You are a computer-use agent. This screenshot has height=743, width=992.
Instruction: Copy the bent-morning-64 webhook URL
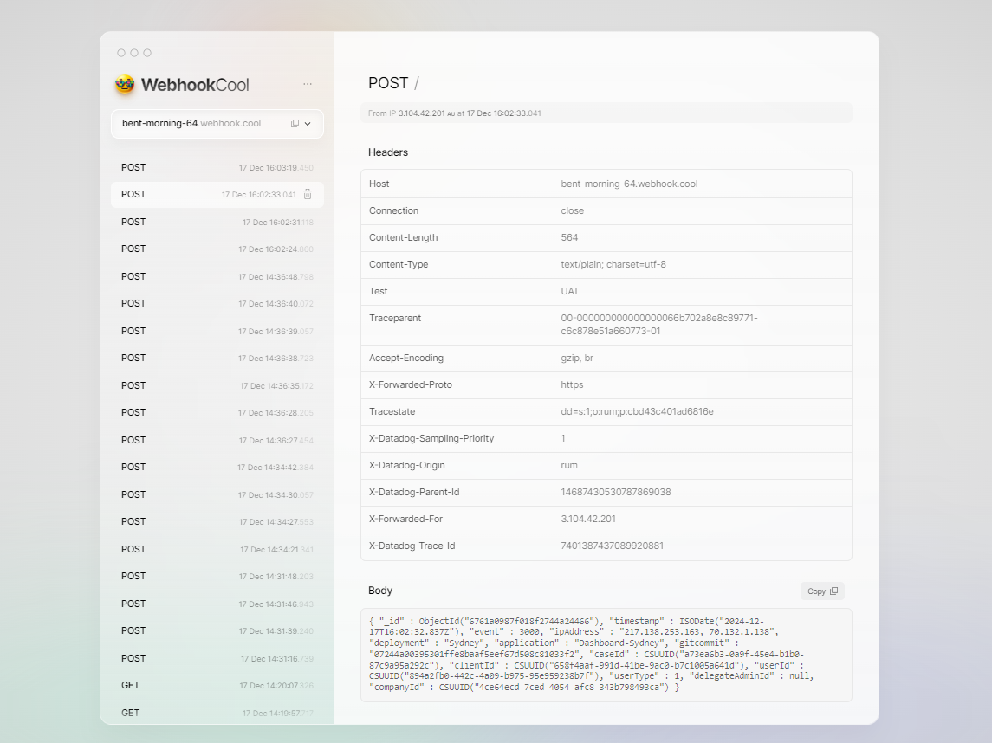[x=295, y=124]
